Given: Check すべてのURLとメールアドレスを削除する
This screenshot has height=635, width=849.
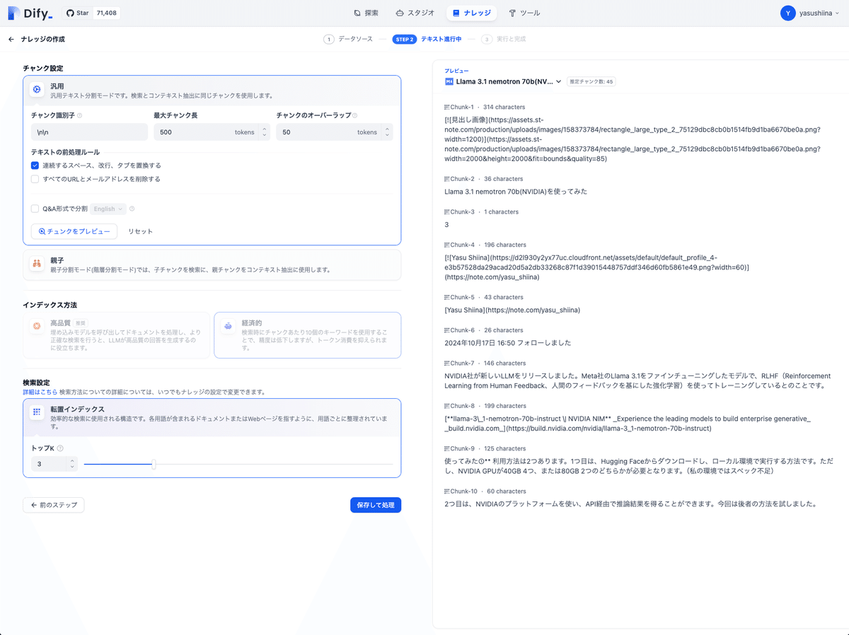Looking at the screenshot, I should tap(35, 180).
